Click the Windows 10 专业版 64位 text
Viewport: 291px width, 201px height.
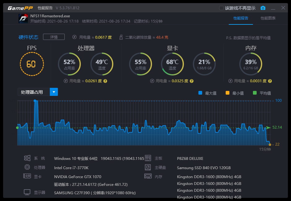click(x=76, y=159)
